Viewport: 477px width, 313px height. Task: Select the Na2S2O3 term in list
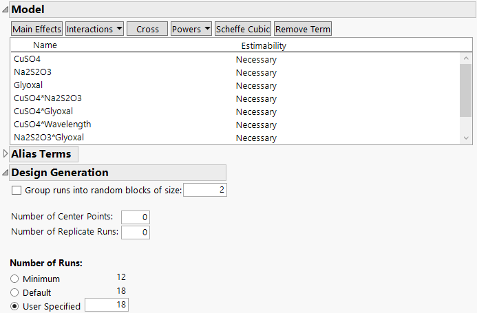32,72
